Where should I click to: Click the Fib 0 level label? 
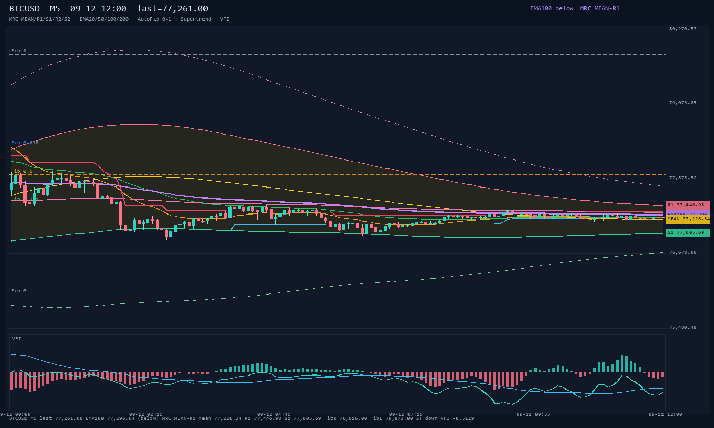[x=19, y=291]
